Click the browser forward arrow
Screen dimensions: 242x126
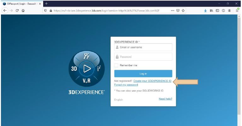pos(11,10)
